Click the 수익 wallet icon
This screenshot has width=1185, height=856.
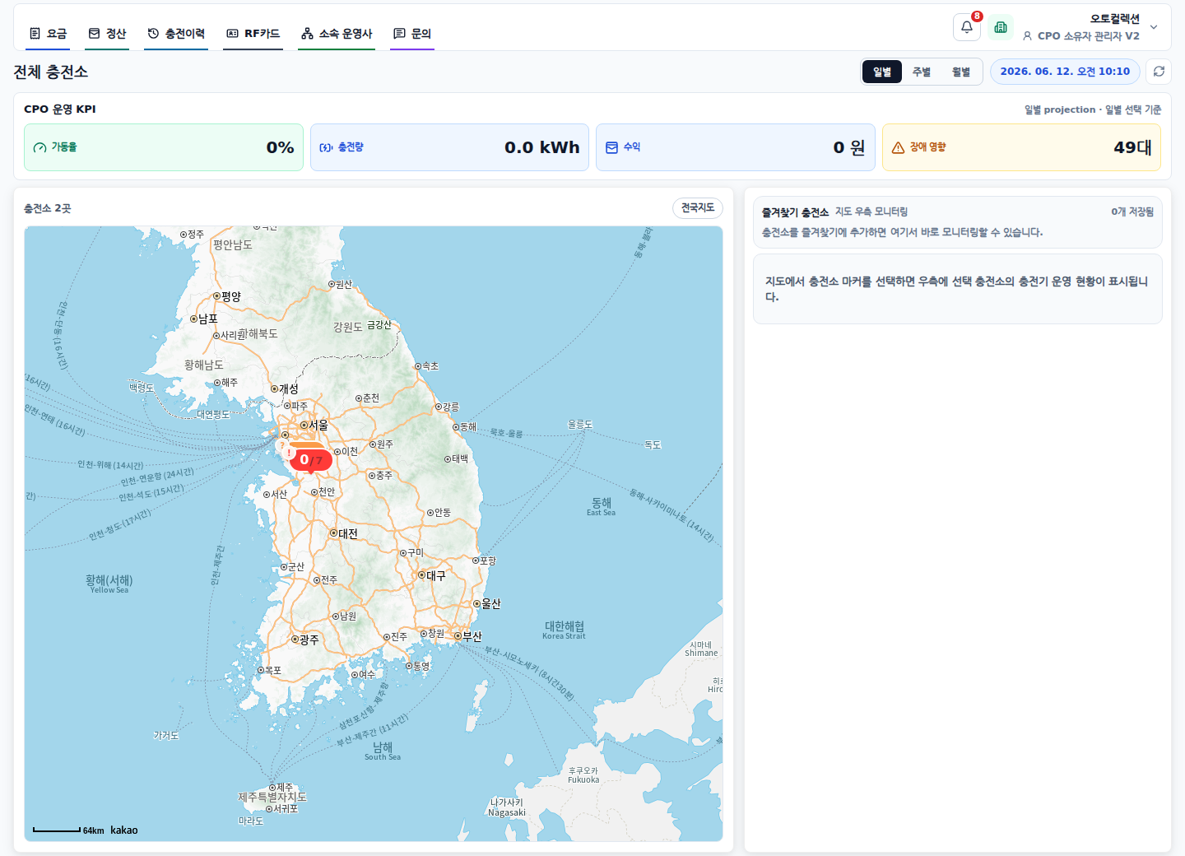tap(611, 147)
